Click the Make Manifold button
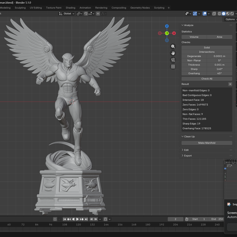The width and height of the screenshot is (237, 237). pos(207,143)
